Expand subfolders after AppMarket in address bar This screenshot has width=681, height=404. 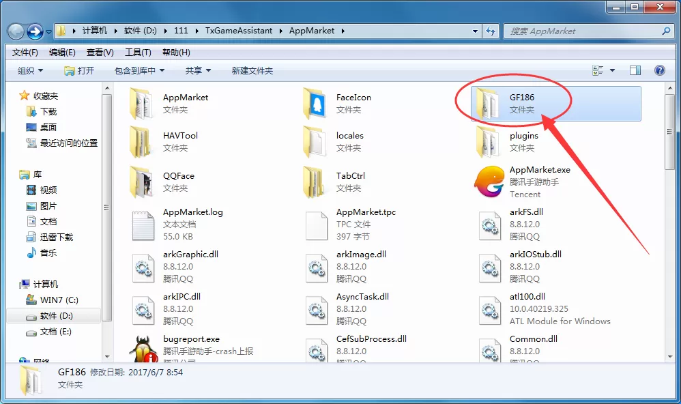pyautogui.click(x=343, y=31)
